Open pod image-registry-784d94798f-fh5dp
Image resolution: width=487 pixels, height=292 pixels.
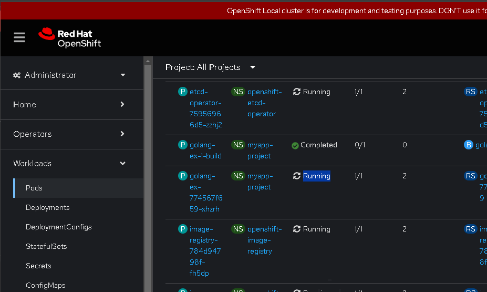(x=205, y=251)
